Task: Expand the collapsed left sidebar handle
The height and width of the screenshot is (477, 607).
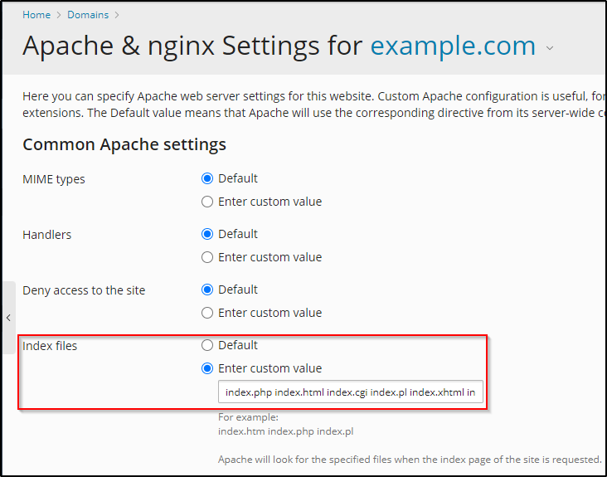Action: click(x=7, y=318)
